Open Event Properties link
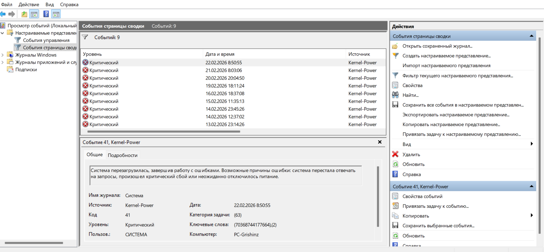 422,196
